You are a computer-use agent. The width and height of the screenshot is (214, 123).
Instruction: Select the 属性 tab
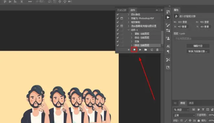coord(176,10)
